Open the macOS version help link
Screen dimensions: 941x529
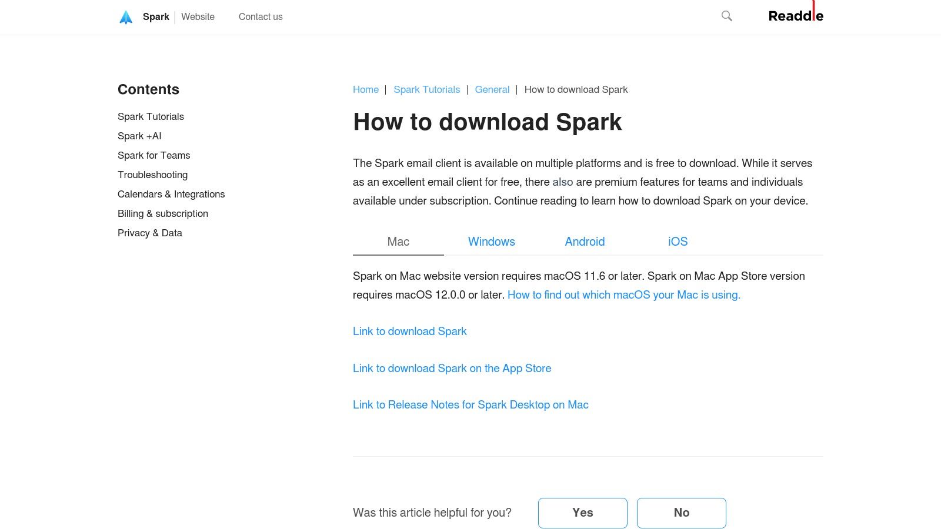click(x=623, y=295)
